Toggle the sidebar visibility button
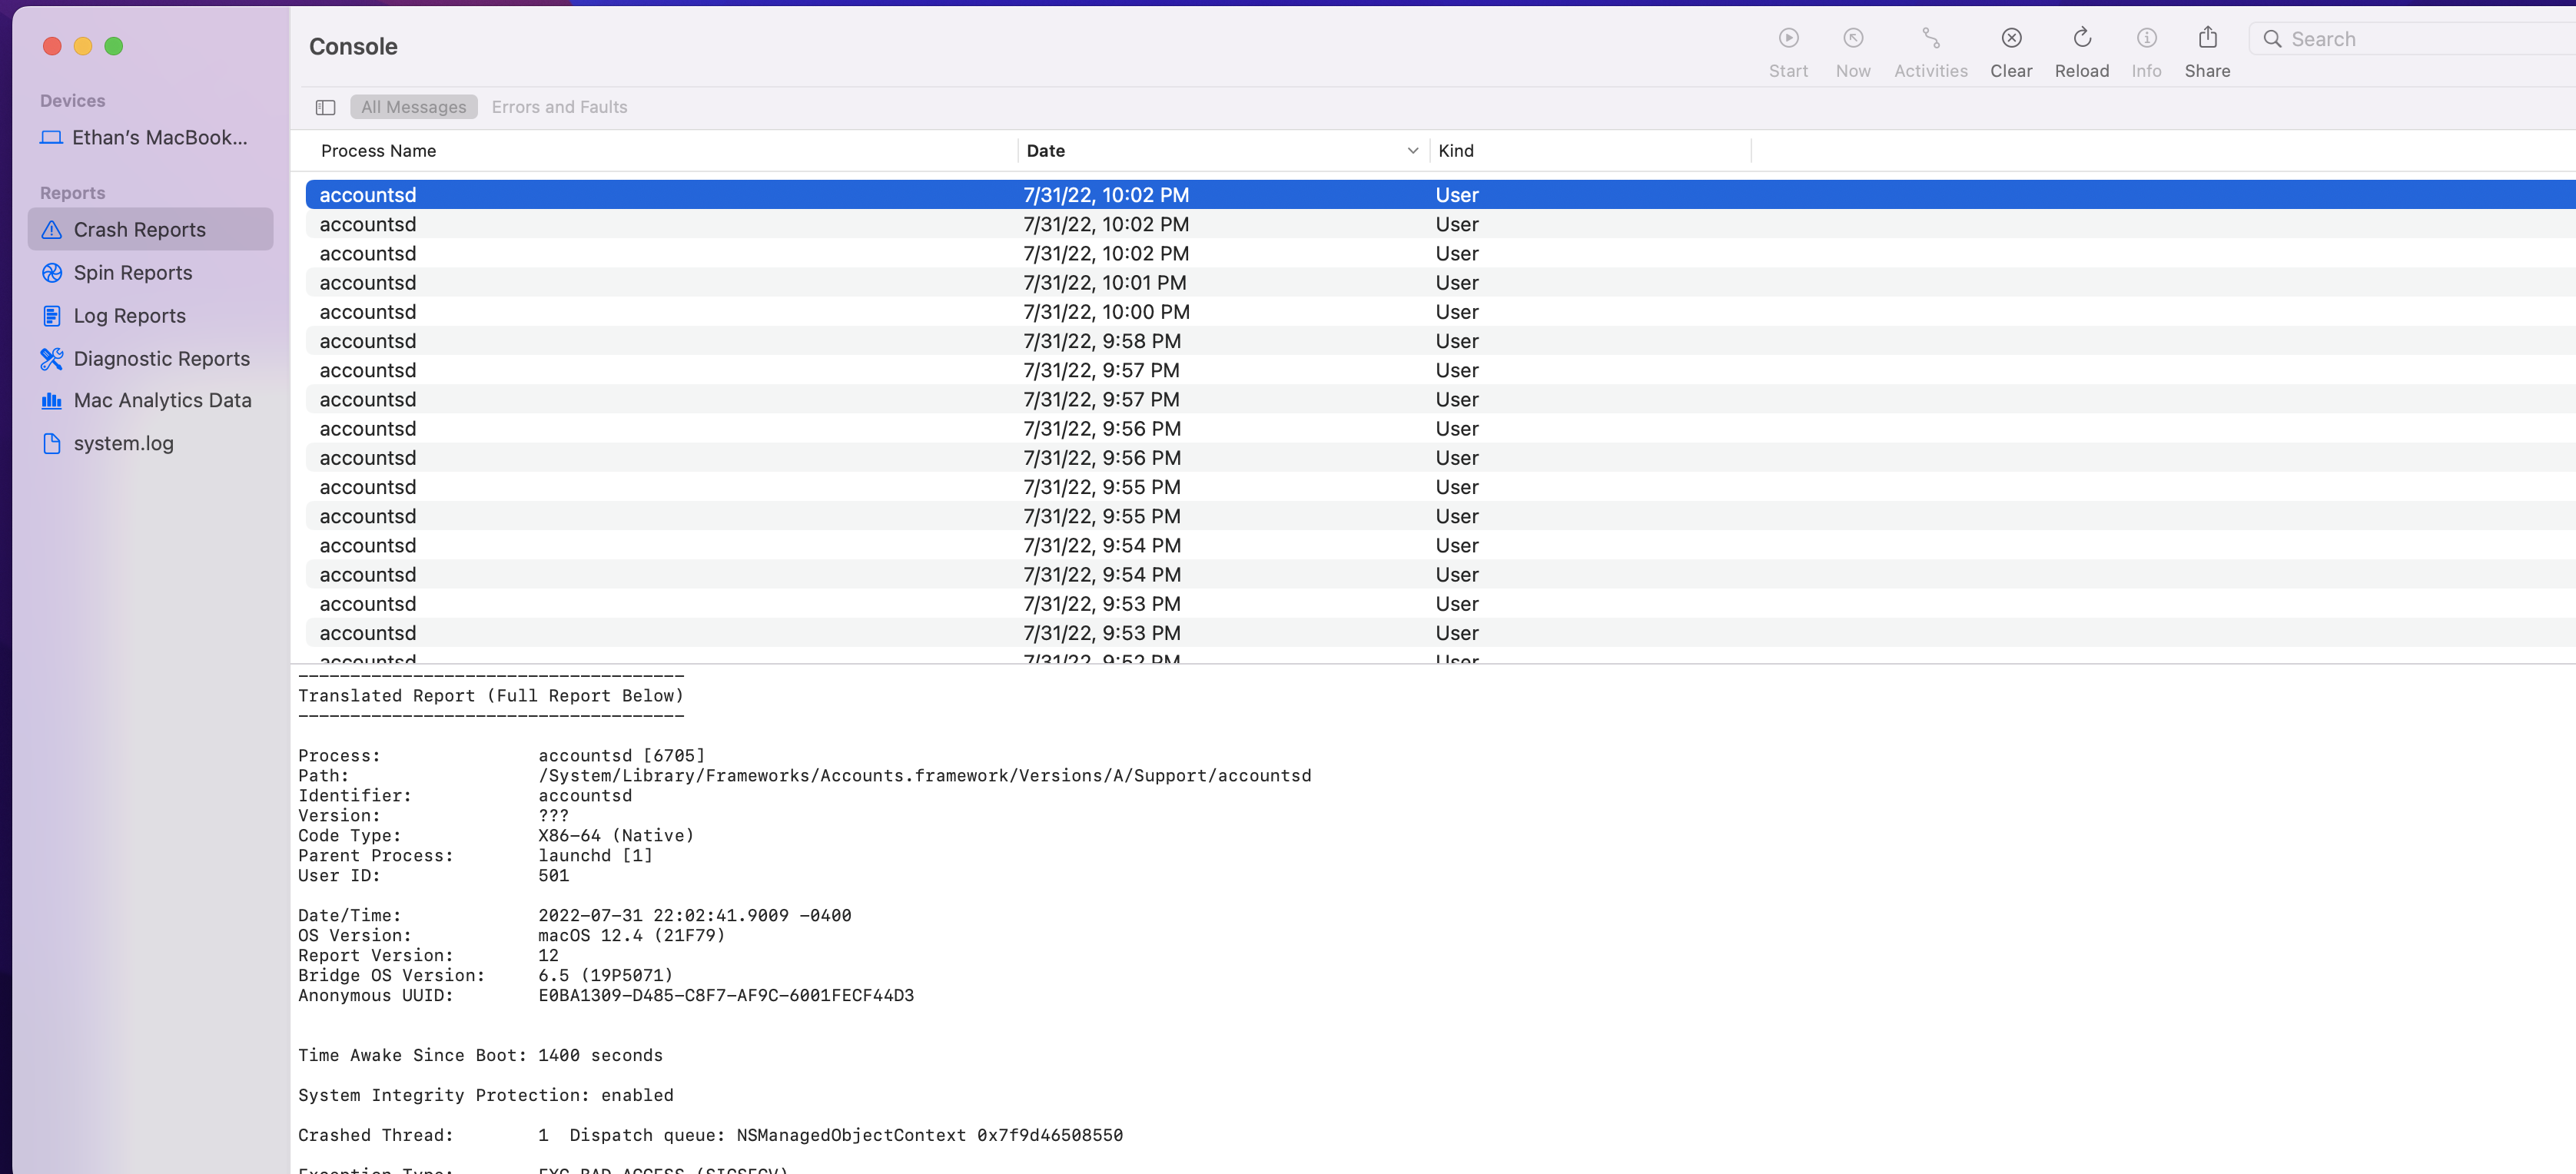 click(x=325, y=107)
